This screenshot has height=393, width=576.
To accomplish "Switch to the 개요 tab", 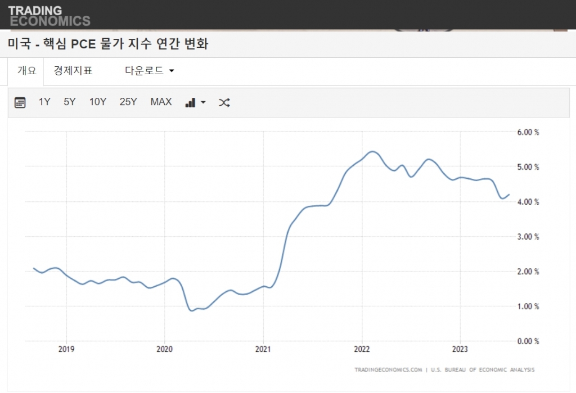I will click(26, 71).
